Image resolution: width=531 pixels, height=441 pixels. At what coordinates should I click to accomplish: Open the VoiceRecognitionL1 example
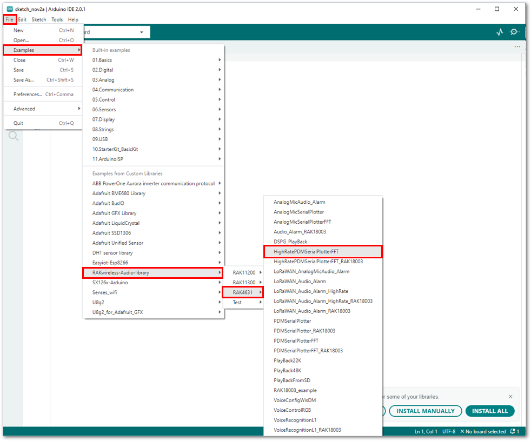pos(323,420)
